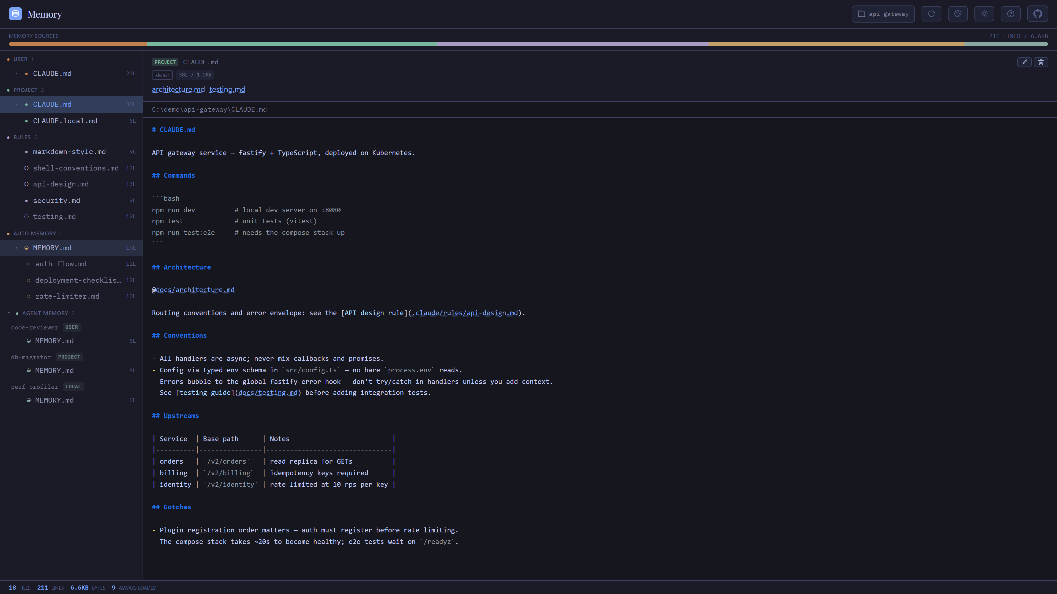
Task: Open the GitHub icon link
Action: point(1038,14)
